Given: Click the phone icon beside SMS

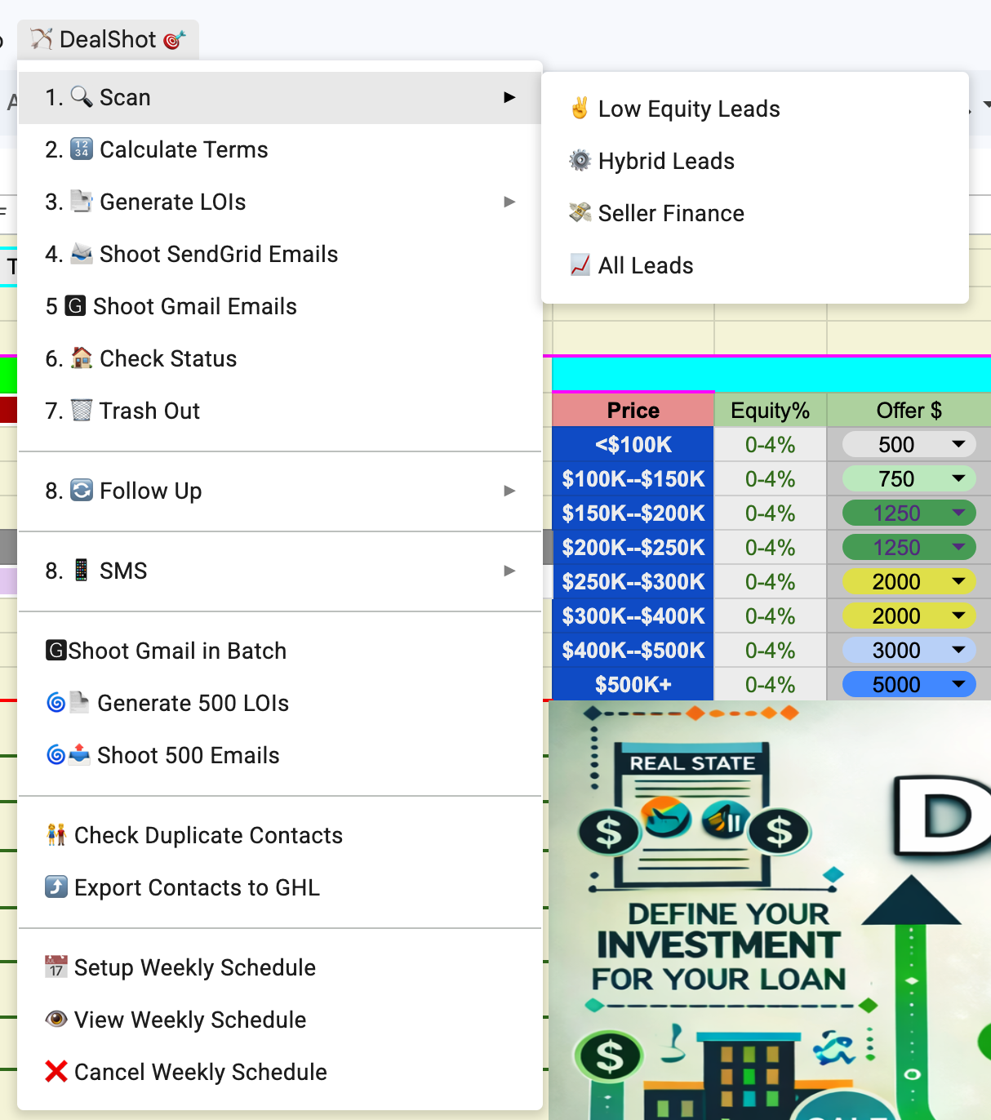Looking at the screenshot, I should [x=81, y=571].
